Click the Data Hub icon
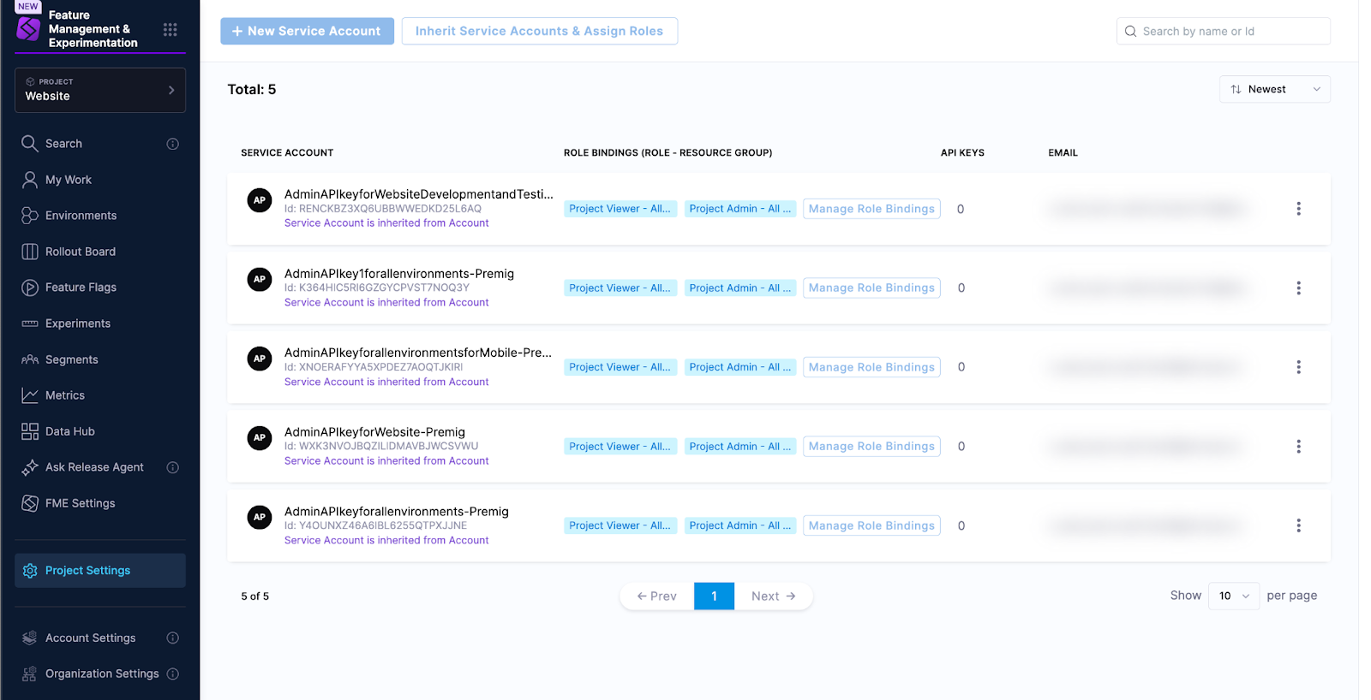Image resolution: width=1371 pixels, height=700 pixels. pyautogui.click(x=30, y=431)
